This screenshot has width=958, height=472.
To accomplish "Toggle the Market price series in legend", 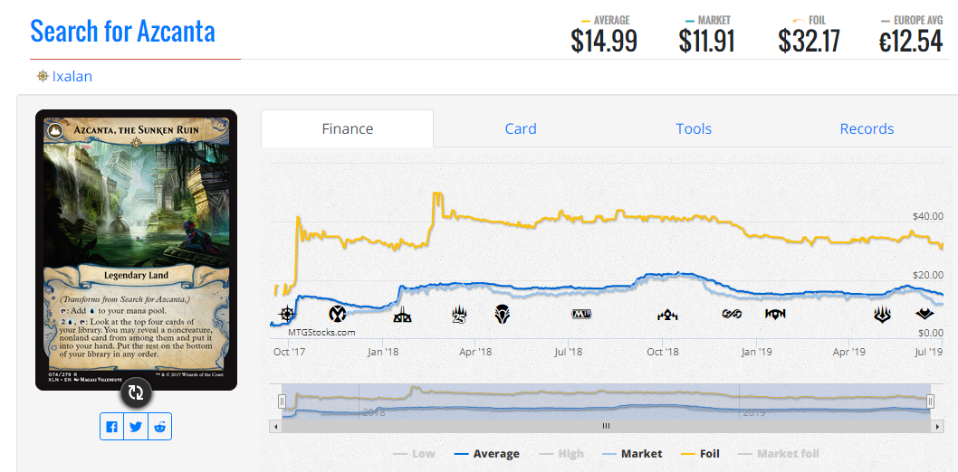I will tap(632, 454).
